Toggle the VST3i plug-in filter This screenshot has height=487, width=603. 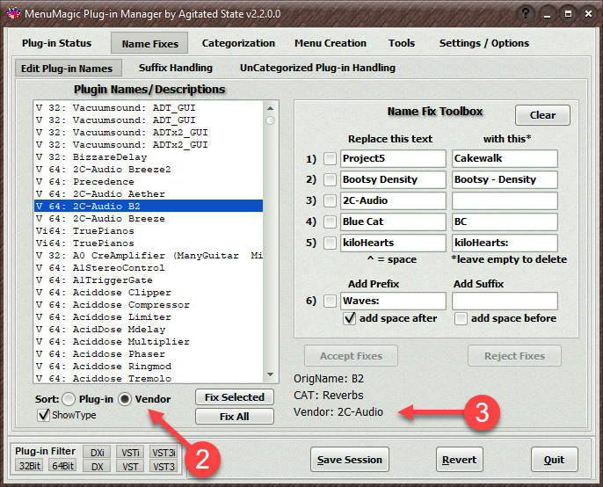tap(163, 453)
